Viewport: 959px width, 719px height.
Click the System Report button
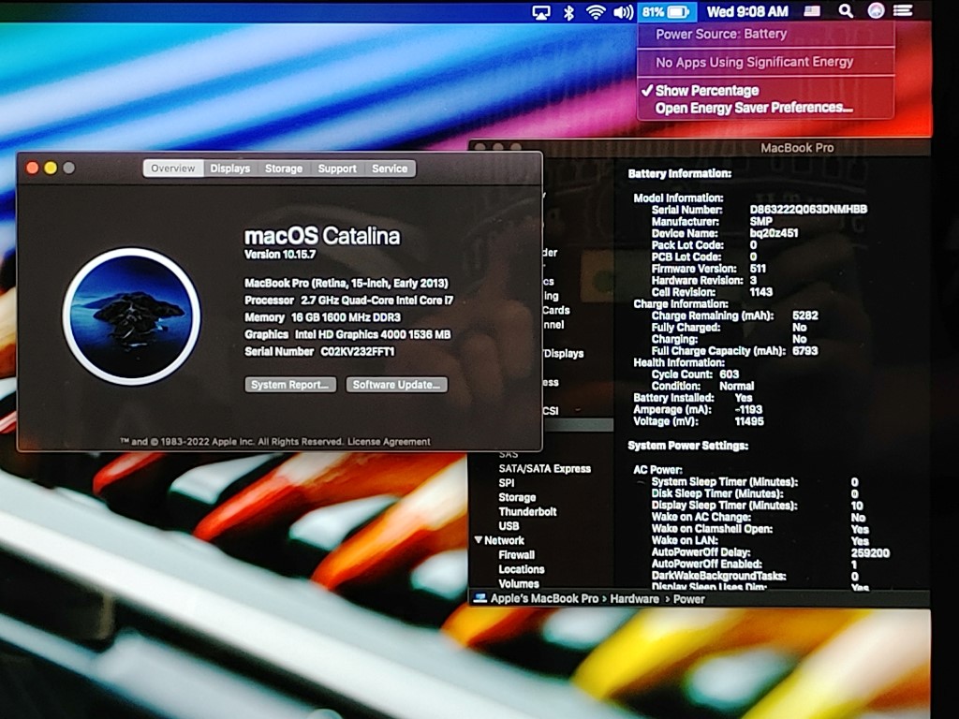coord(290,385)
